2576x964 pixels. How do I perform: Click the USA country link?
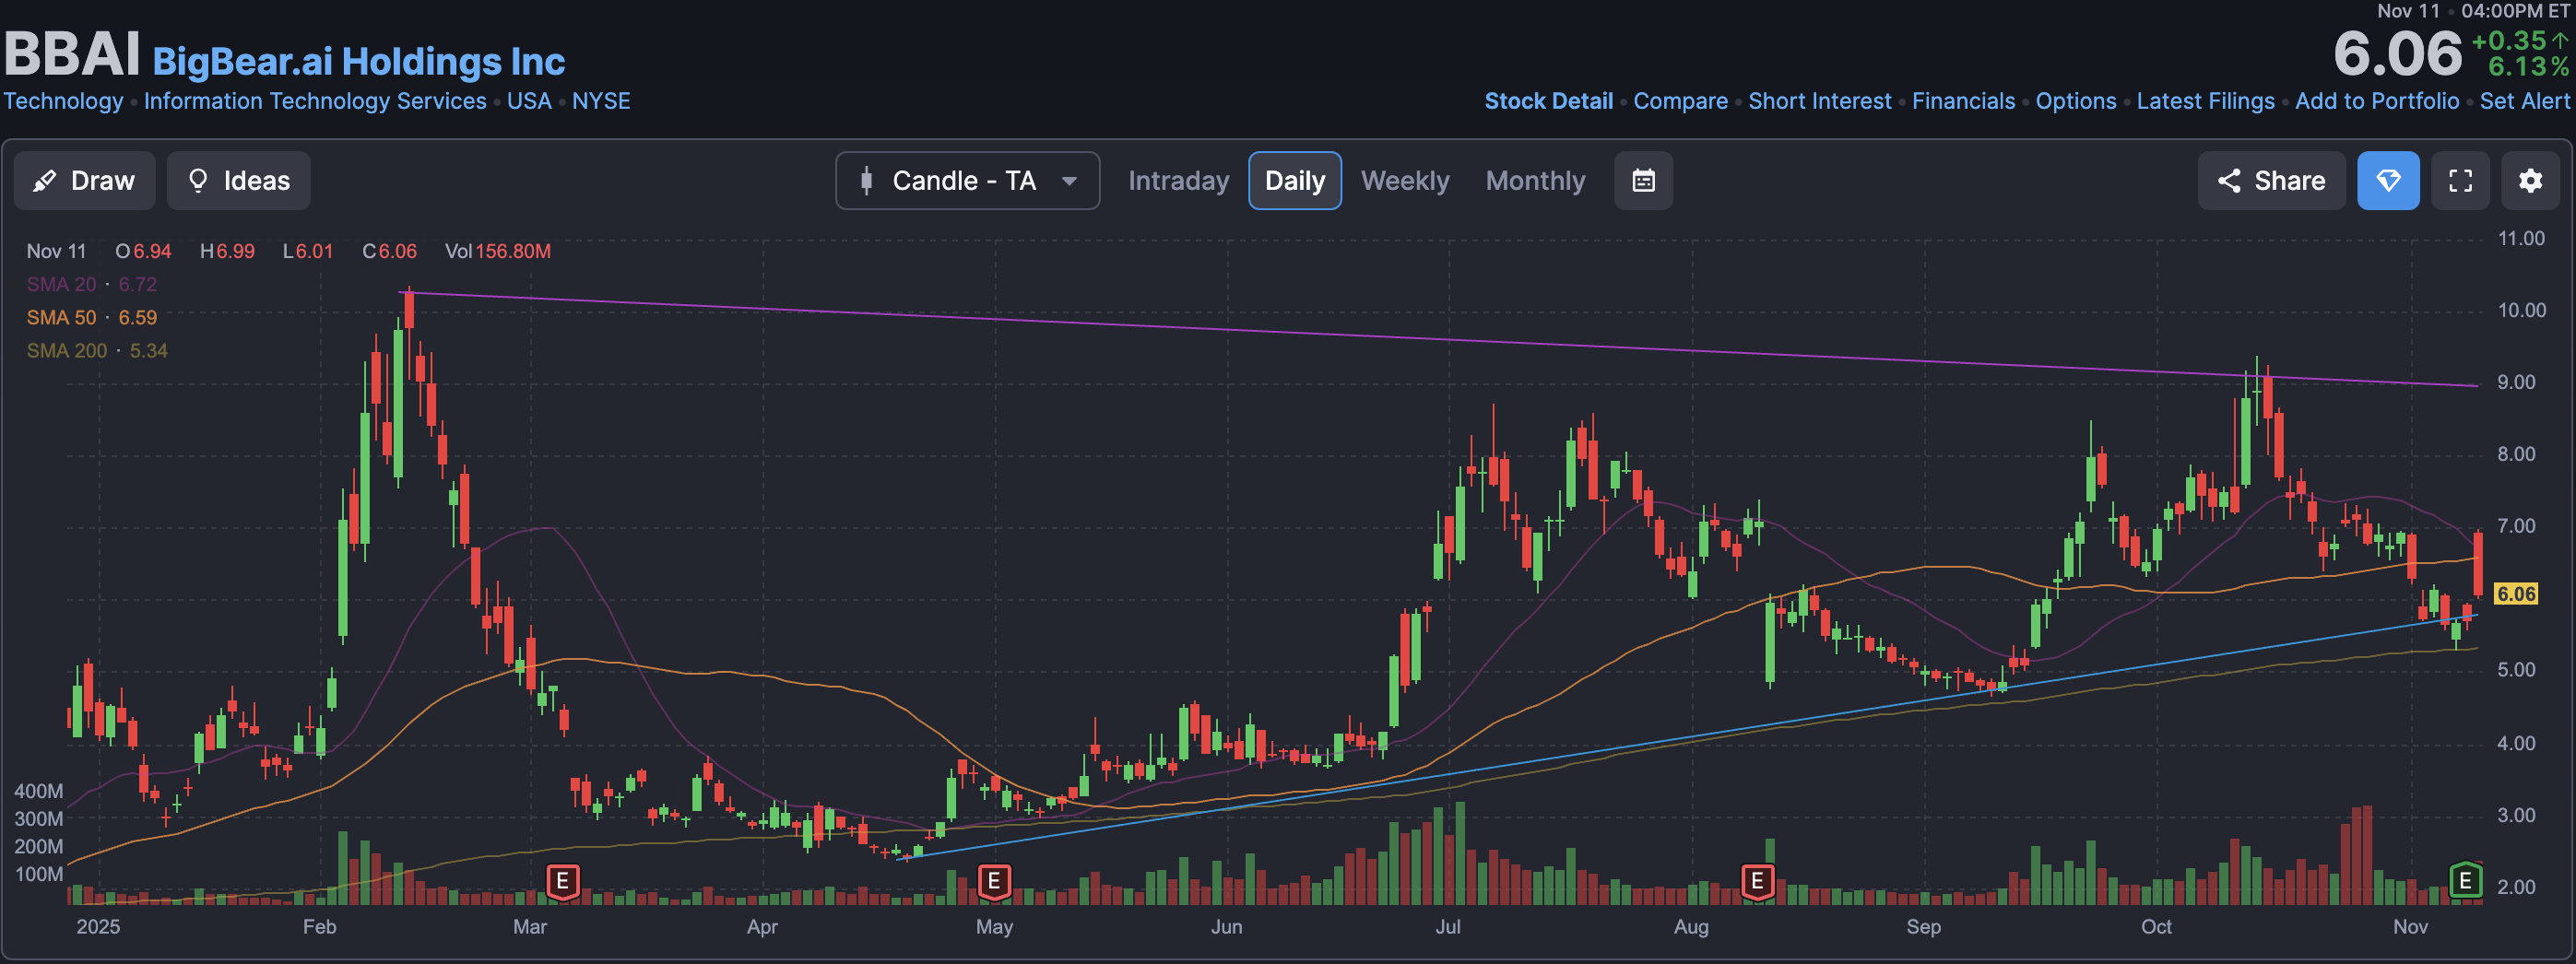pos(529,101)
